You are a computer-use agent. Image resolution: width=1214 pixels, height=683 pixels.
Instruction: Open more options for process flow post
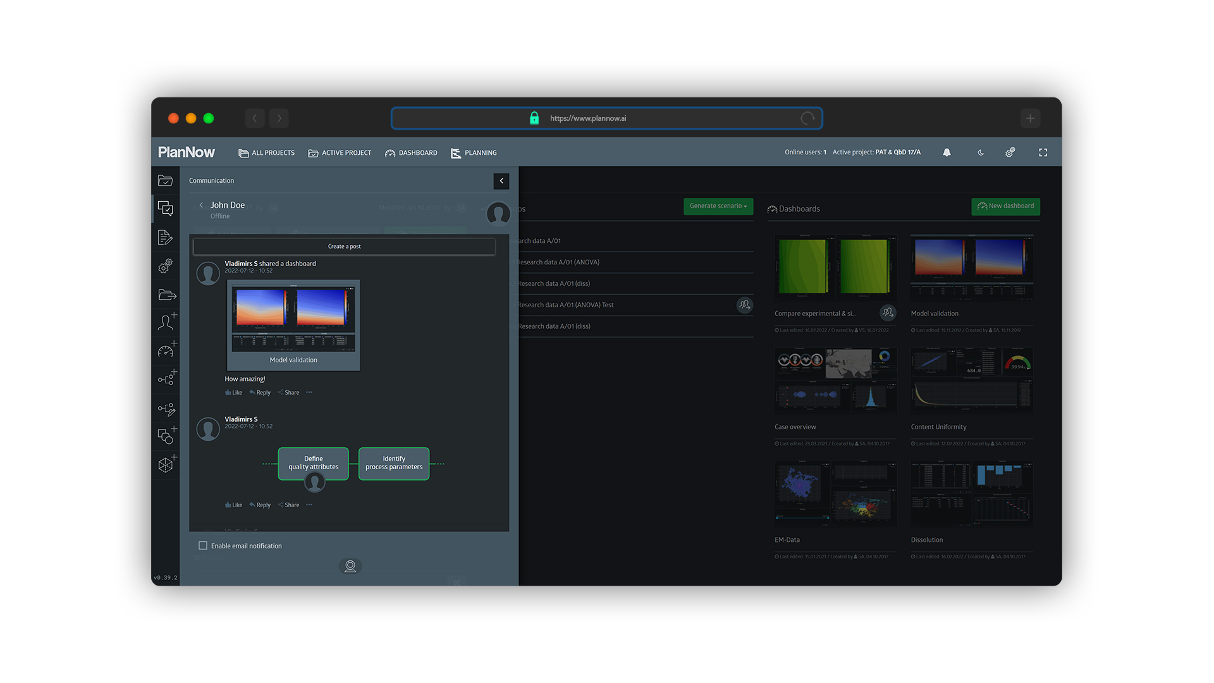point(309,505)
